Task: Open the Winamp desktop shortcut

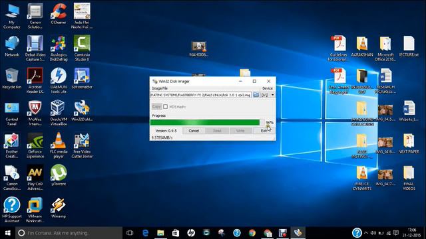Action: 59,208
